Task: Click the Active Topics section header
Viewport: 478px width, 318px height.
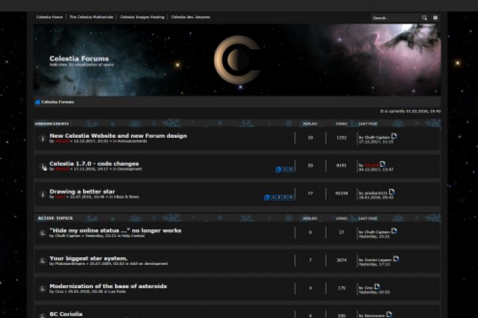Action: (x=55, y=218)
